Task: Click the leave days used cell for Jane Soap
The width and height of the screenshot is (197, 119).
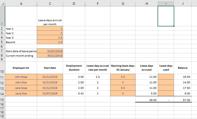Action: coord(166,88)
